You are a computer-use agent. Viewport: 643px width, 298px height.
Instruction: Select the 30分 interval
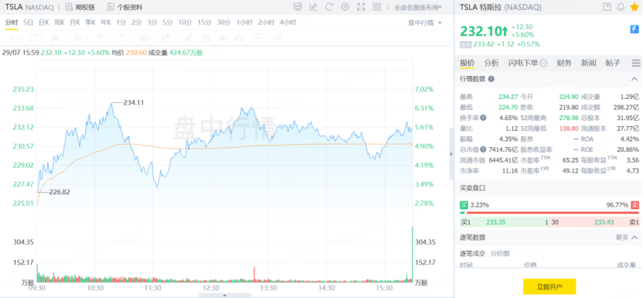coord(224,22)
